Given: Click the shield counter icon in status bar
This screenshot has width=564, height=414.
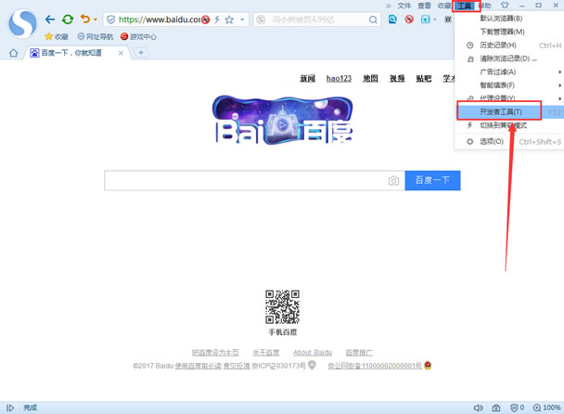Looking at the screenshot, I should tap(518, 408).
